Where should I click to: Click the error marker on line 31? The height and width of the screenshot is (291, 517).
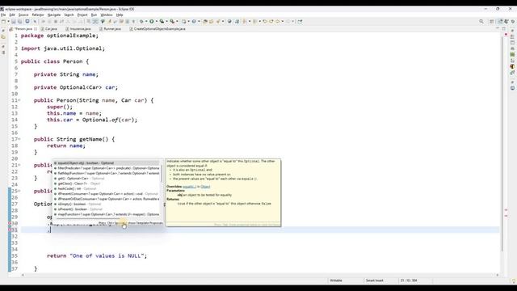pyautogui.click(x=10, y=230)
